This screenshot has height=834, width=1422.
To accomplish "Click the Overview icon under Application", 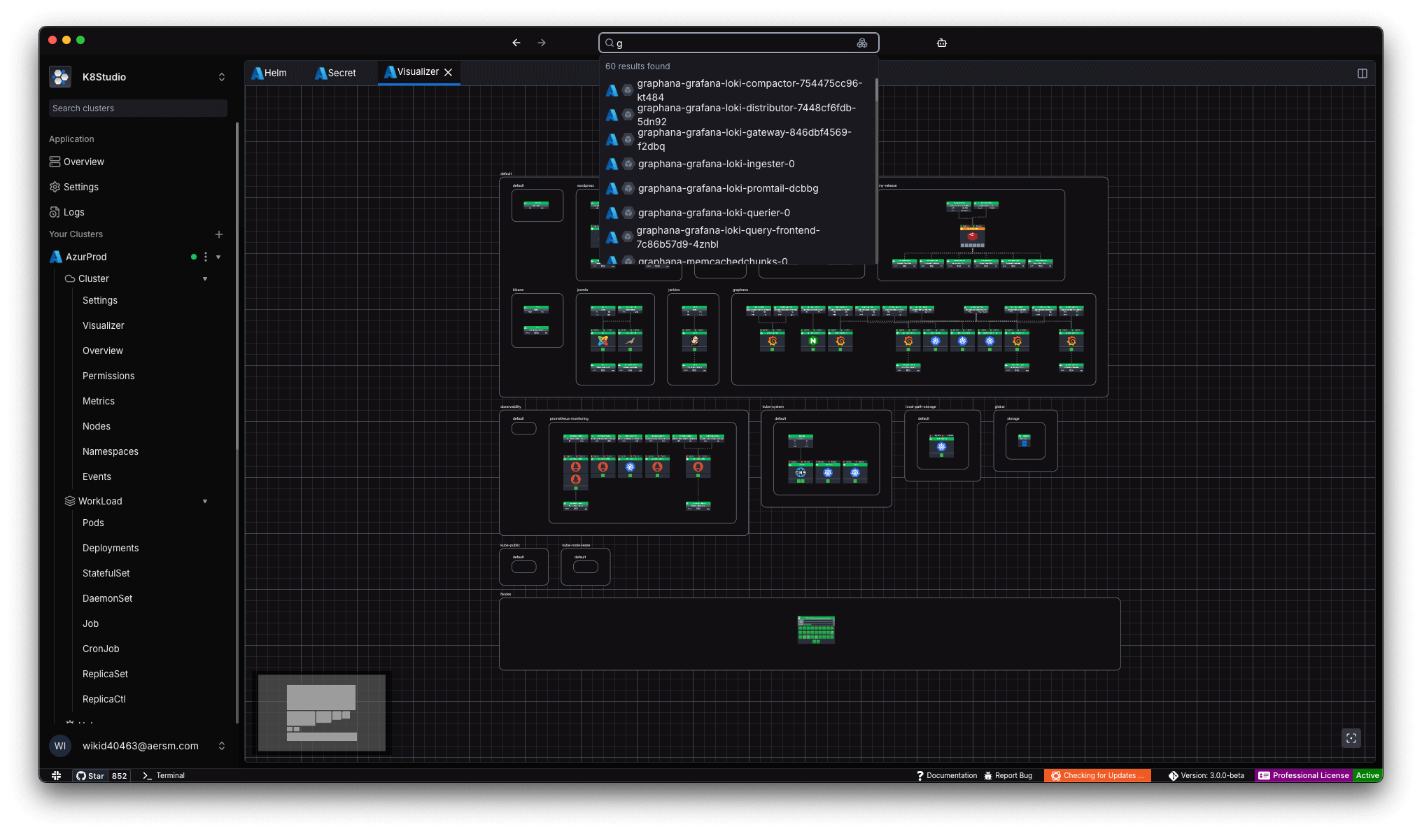I will (x=55, y=162).
